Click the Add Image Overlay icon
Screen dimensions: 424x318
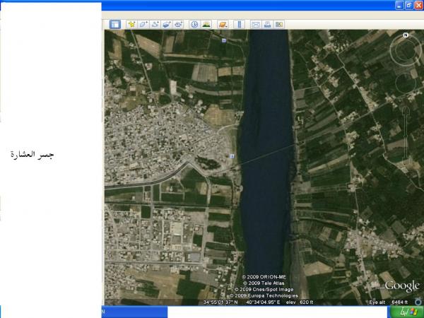pos(167,24)
